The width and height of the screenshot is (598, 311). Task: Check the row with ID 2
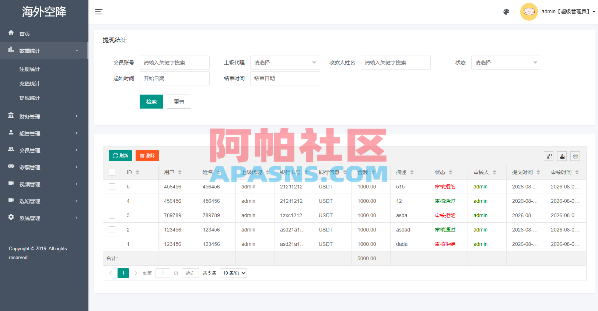(112, 230)
